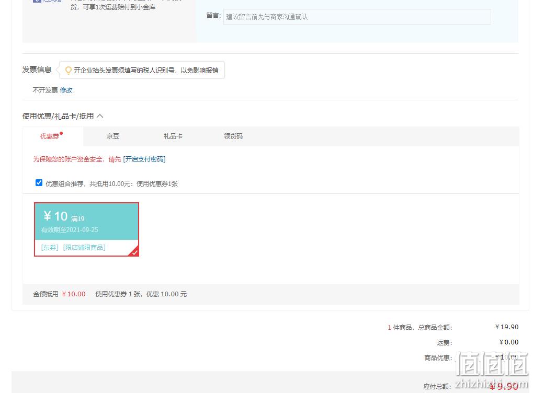Switch to the 优惠券 tab
Screen dimensions: 533x393
pos(50,136)
